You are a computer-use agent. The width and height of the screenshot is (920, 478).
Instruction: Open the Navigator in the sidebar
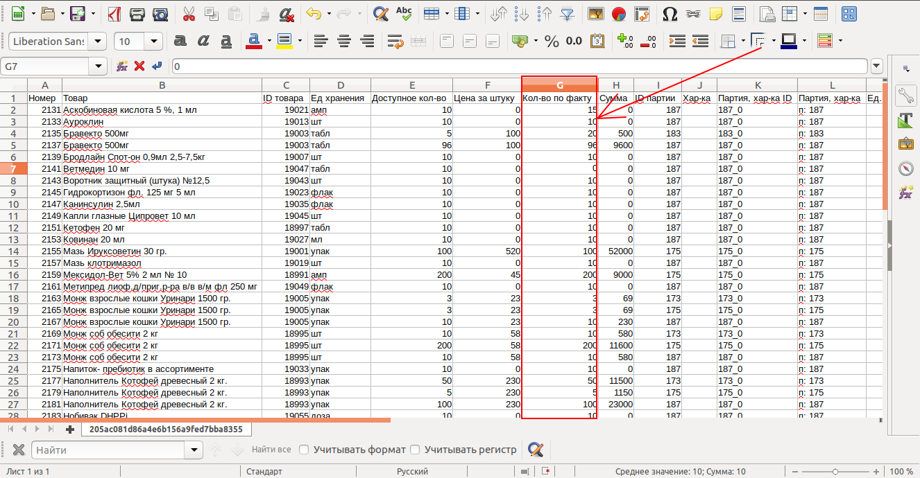905,168
